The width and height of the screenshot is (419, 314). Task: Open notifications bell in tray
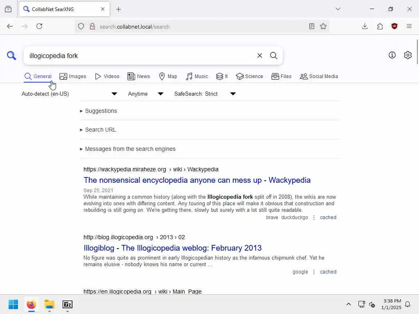(x=408, y=304)
